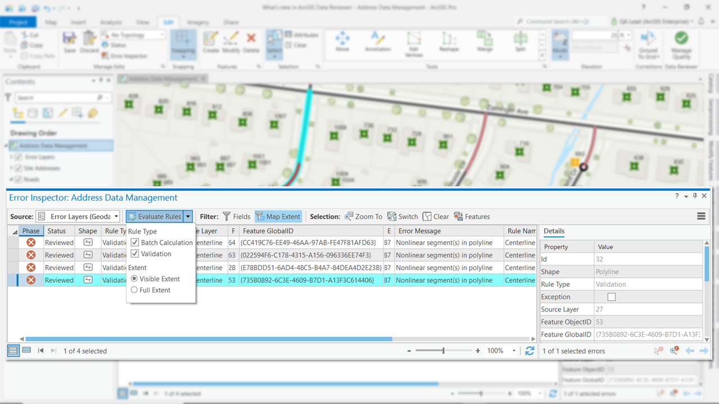This screenshot has width=719, height=404.
Task: Go to next error right arrow
Action: pyautogui.click(x=703, y=351)
